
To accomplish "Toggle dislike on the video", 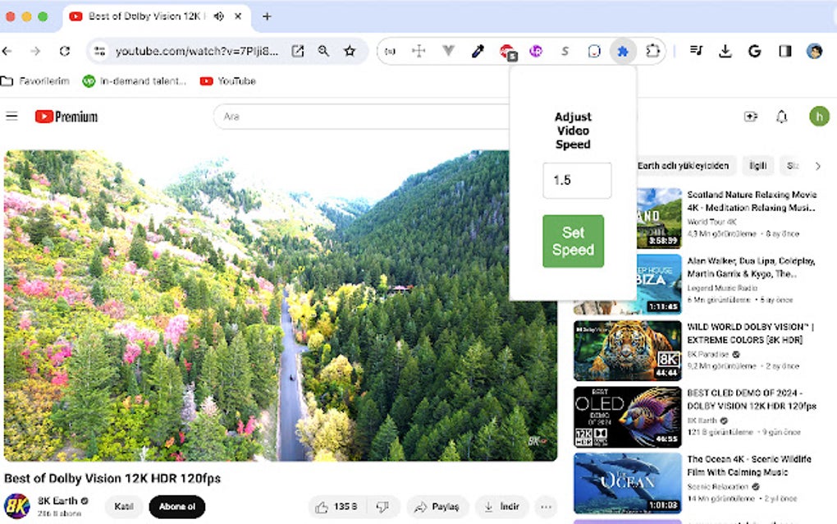I will tap(382, 507).
